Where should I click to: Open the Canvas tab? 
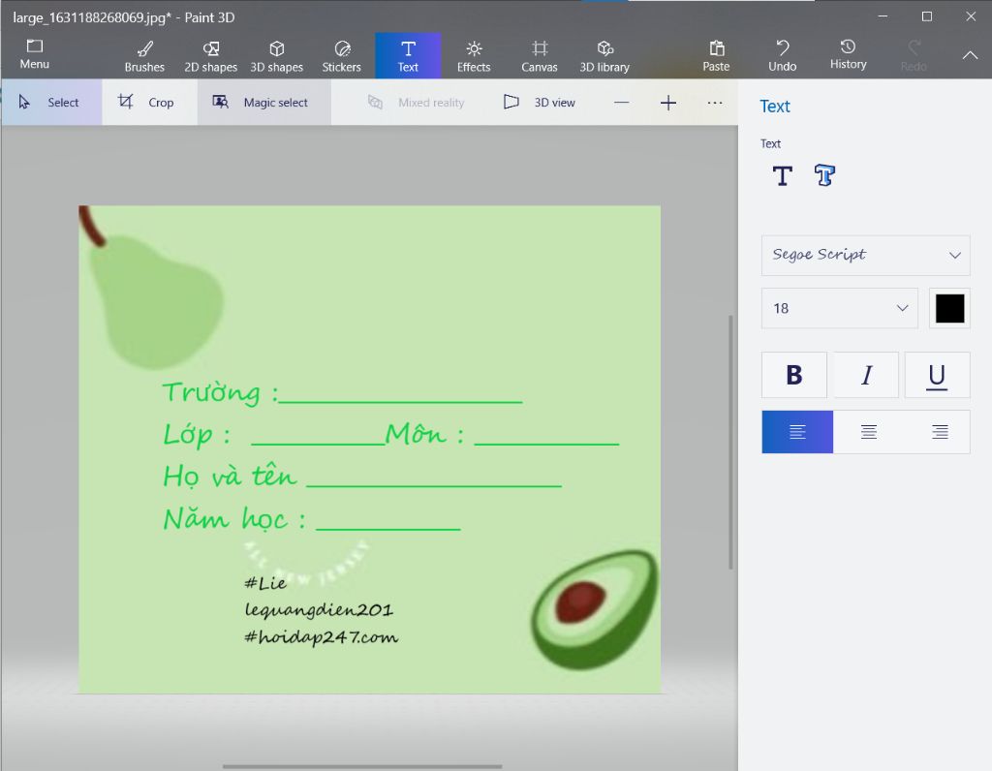539,56
